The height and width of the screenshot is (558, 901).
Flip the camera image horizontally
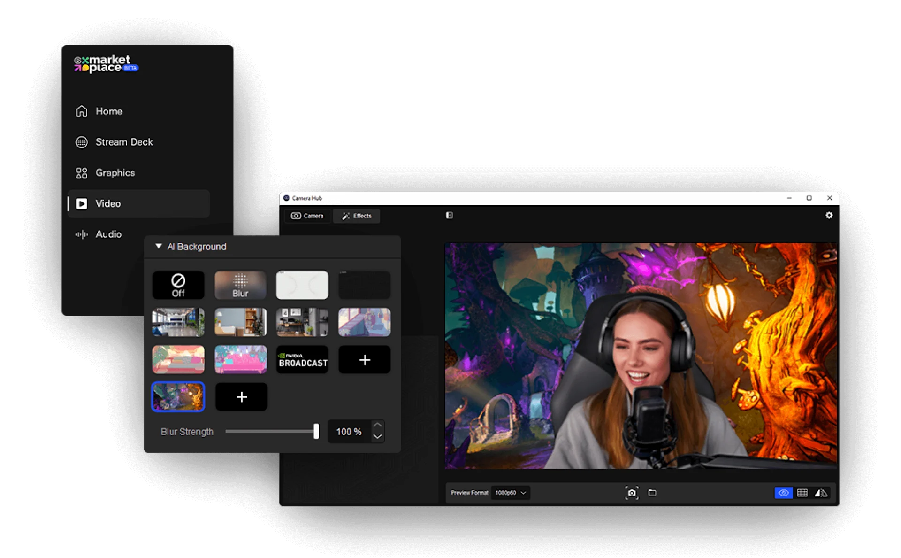pos(821,493)
